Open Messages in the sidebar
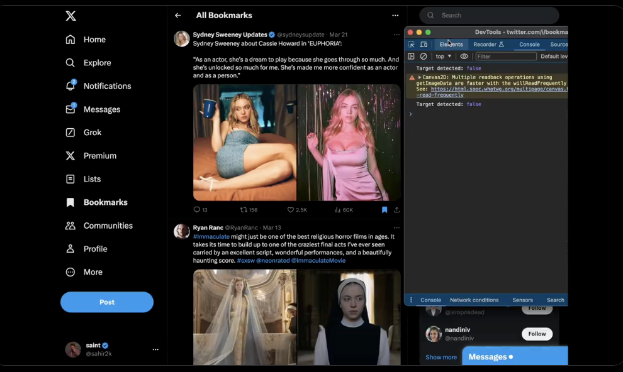 (93, 109)
